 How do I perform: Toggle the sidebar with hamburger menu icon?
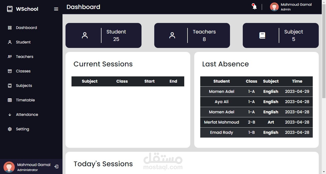point(56,9)
